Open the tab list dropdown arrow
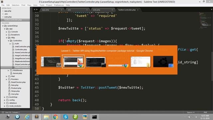This screenshot has height=120, width=213. pyautogui.click(x=212, y=10)
